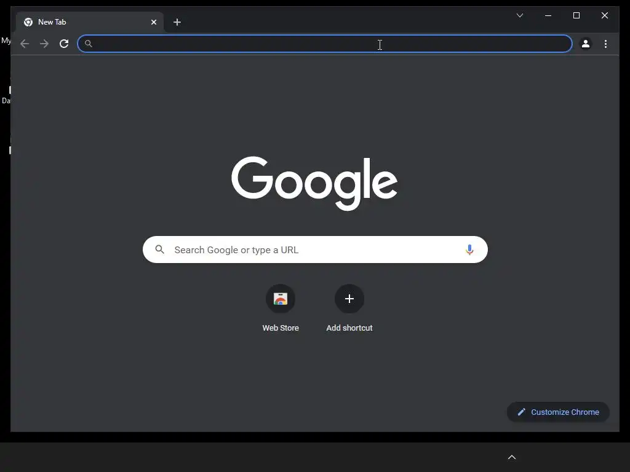Close the New Tab tab
Image resolution: width=630 pixels, height=472 pixels.
pyautogui.click(x=153, y=22)
